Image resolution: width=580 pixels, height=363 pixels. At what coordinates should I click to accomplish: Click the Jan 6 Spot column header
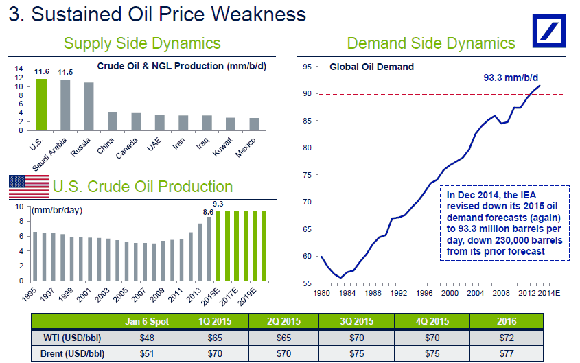[x=146, y=321]
